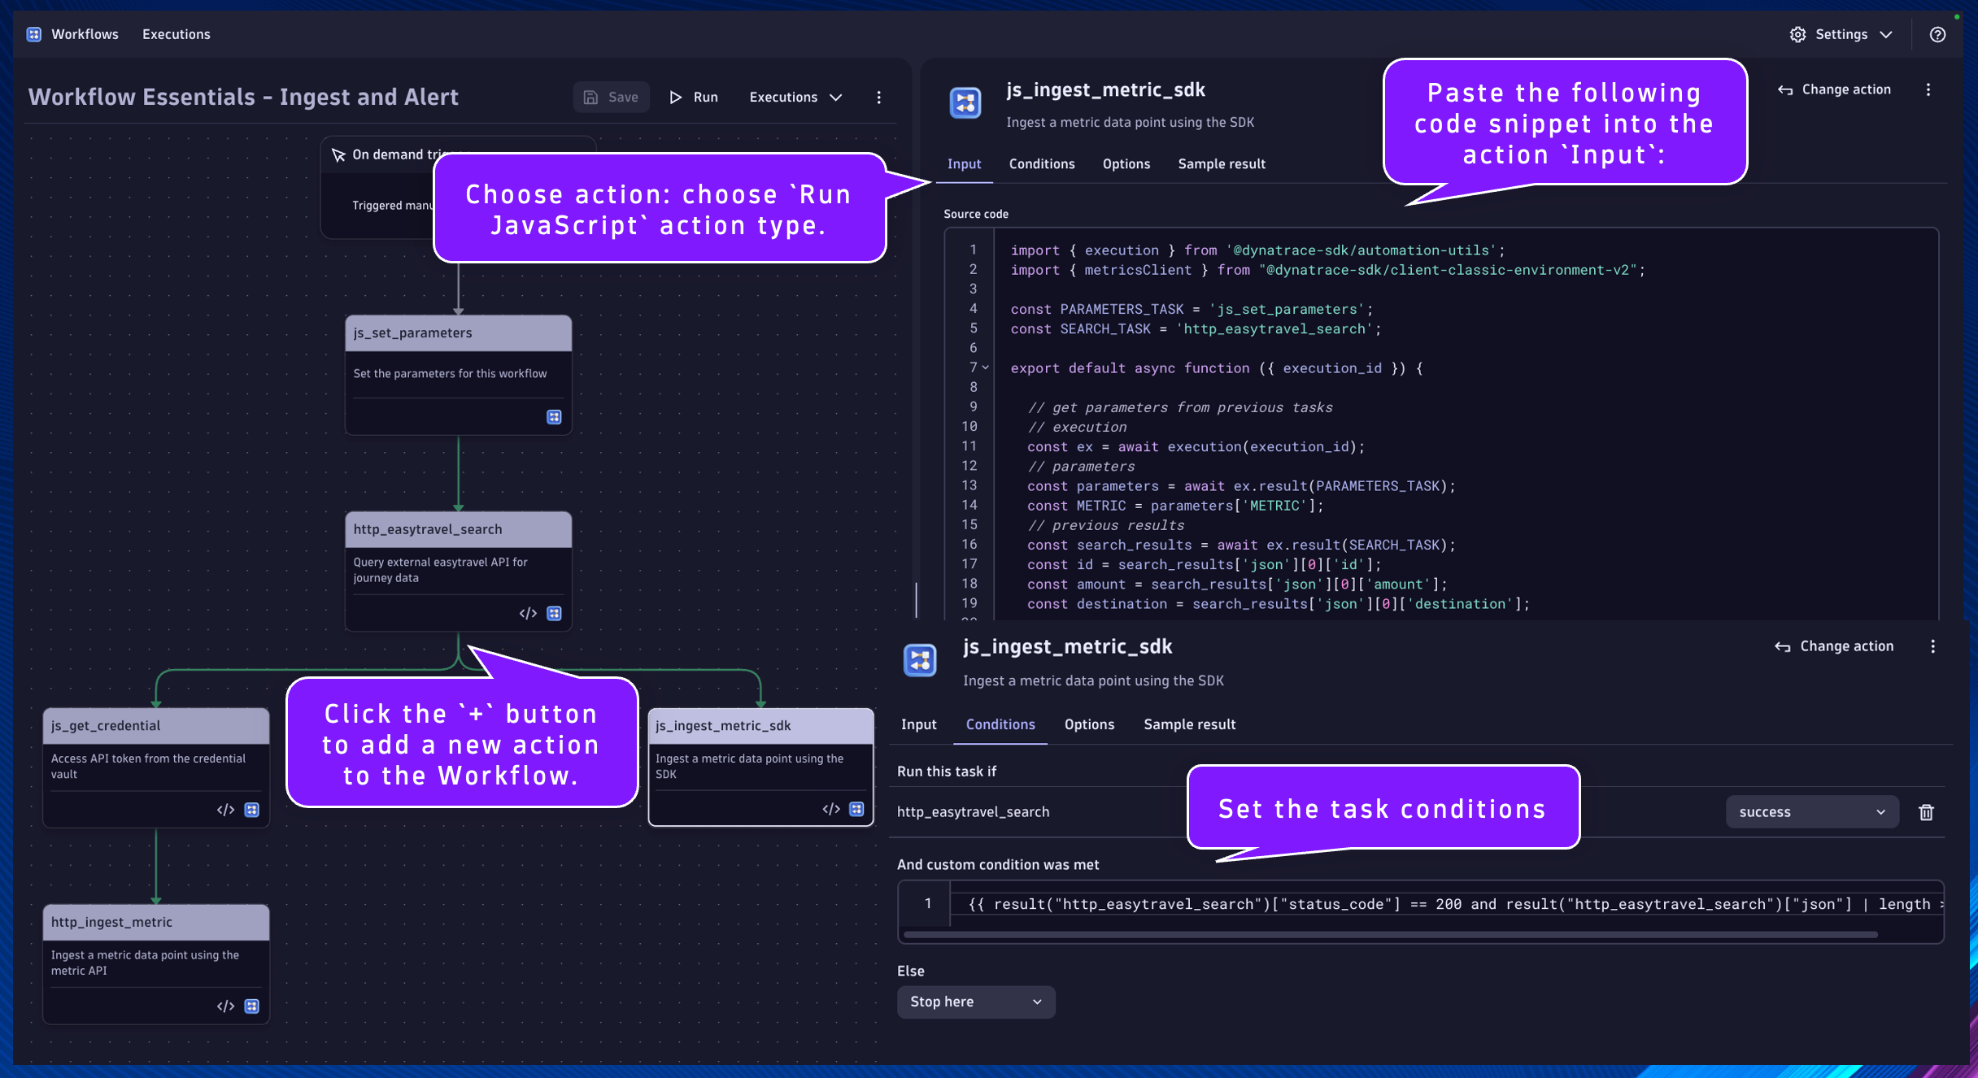Collapse code fold arrow at line 7
This screenshot has height=1078, width=1978.
point(985,367)
